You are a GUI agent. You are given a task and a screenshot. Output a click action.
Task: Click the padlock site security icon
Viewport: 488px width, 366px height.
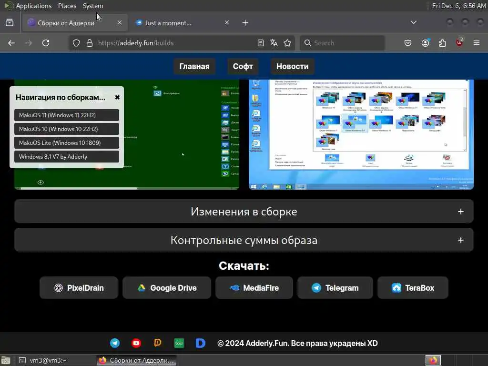tap(90, 43)
